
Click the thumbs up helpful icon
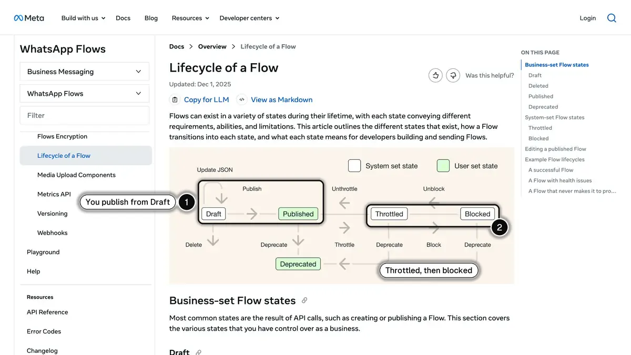tap(435, 75)
